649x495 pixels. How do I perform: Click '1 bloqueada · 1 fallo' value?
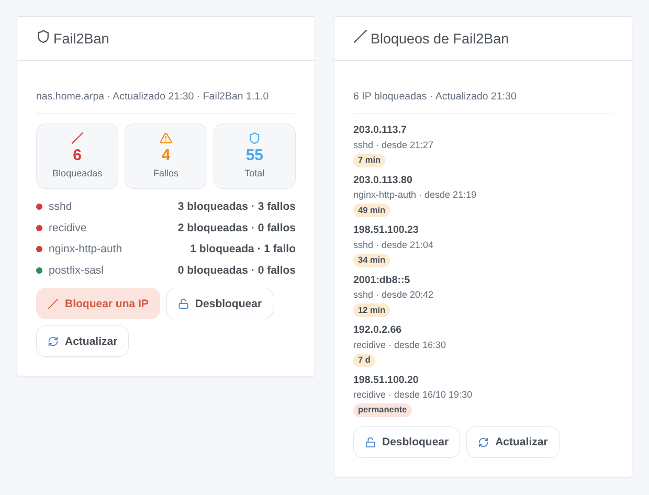(243, 249)
